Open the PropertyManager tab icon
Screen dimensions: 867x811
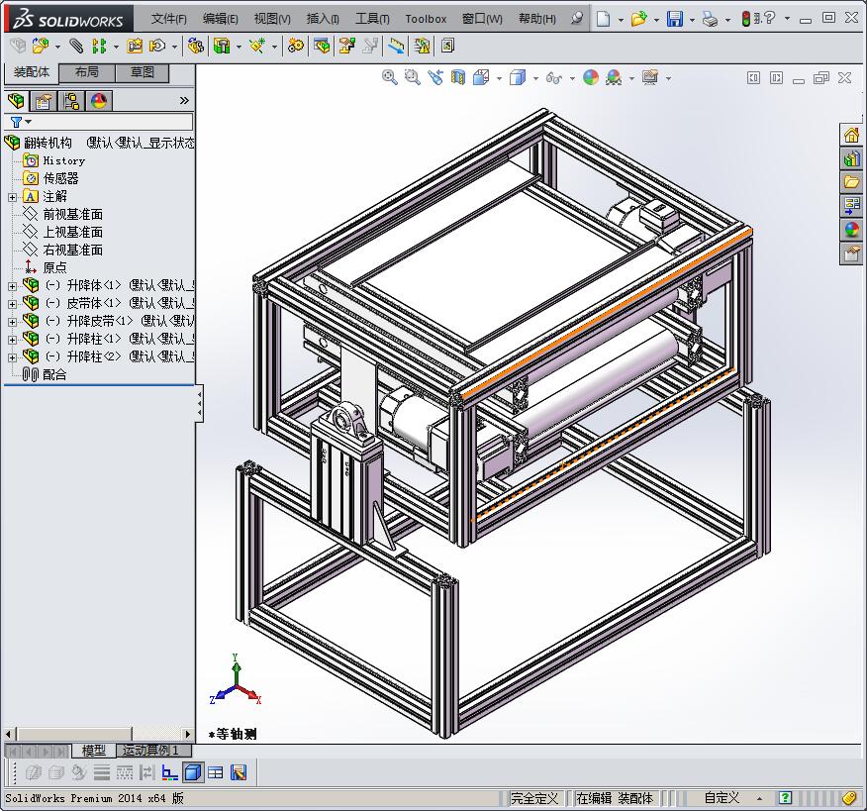[44, 101]
